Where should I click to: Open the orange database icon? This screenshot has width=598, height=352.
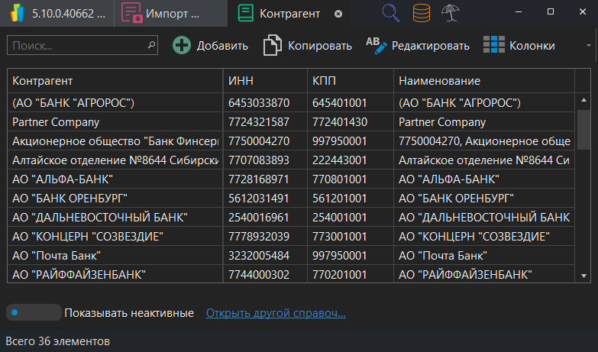point(421,13)
